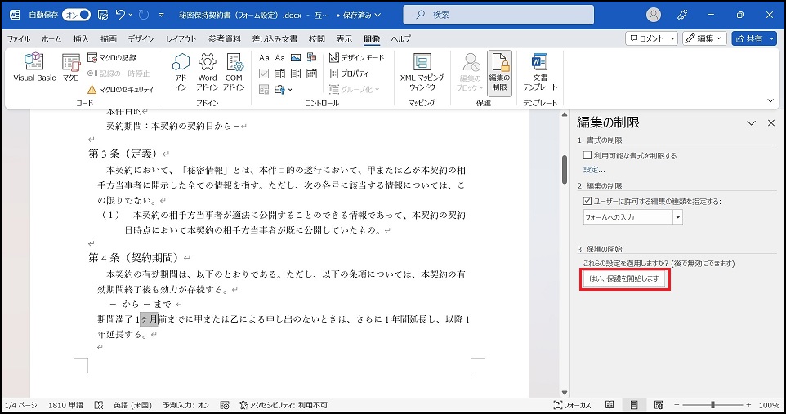Open COM アドイン dialog

[x=234, y=72]
